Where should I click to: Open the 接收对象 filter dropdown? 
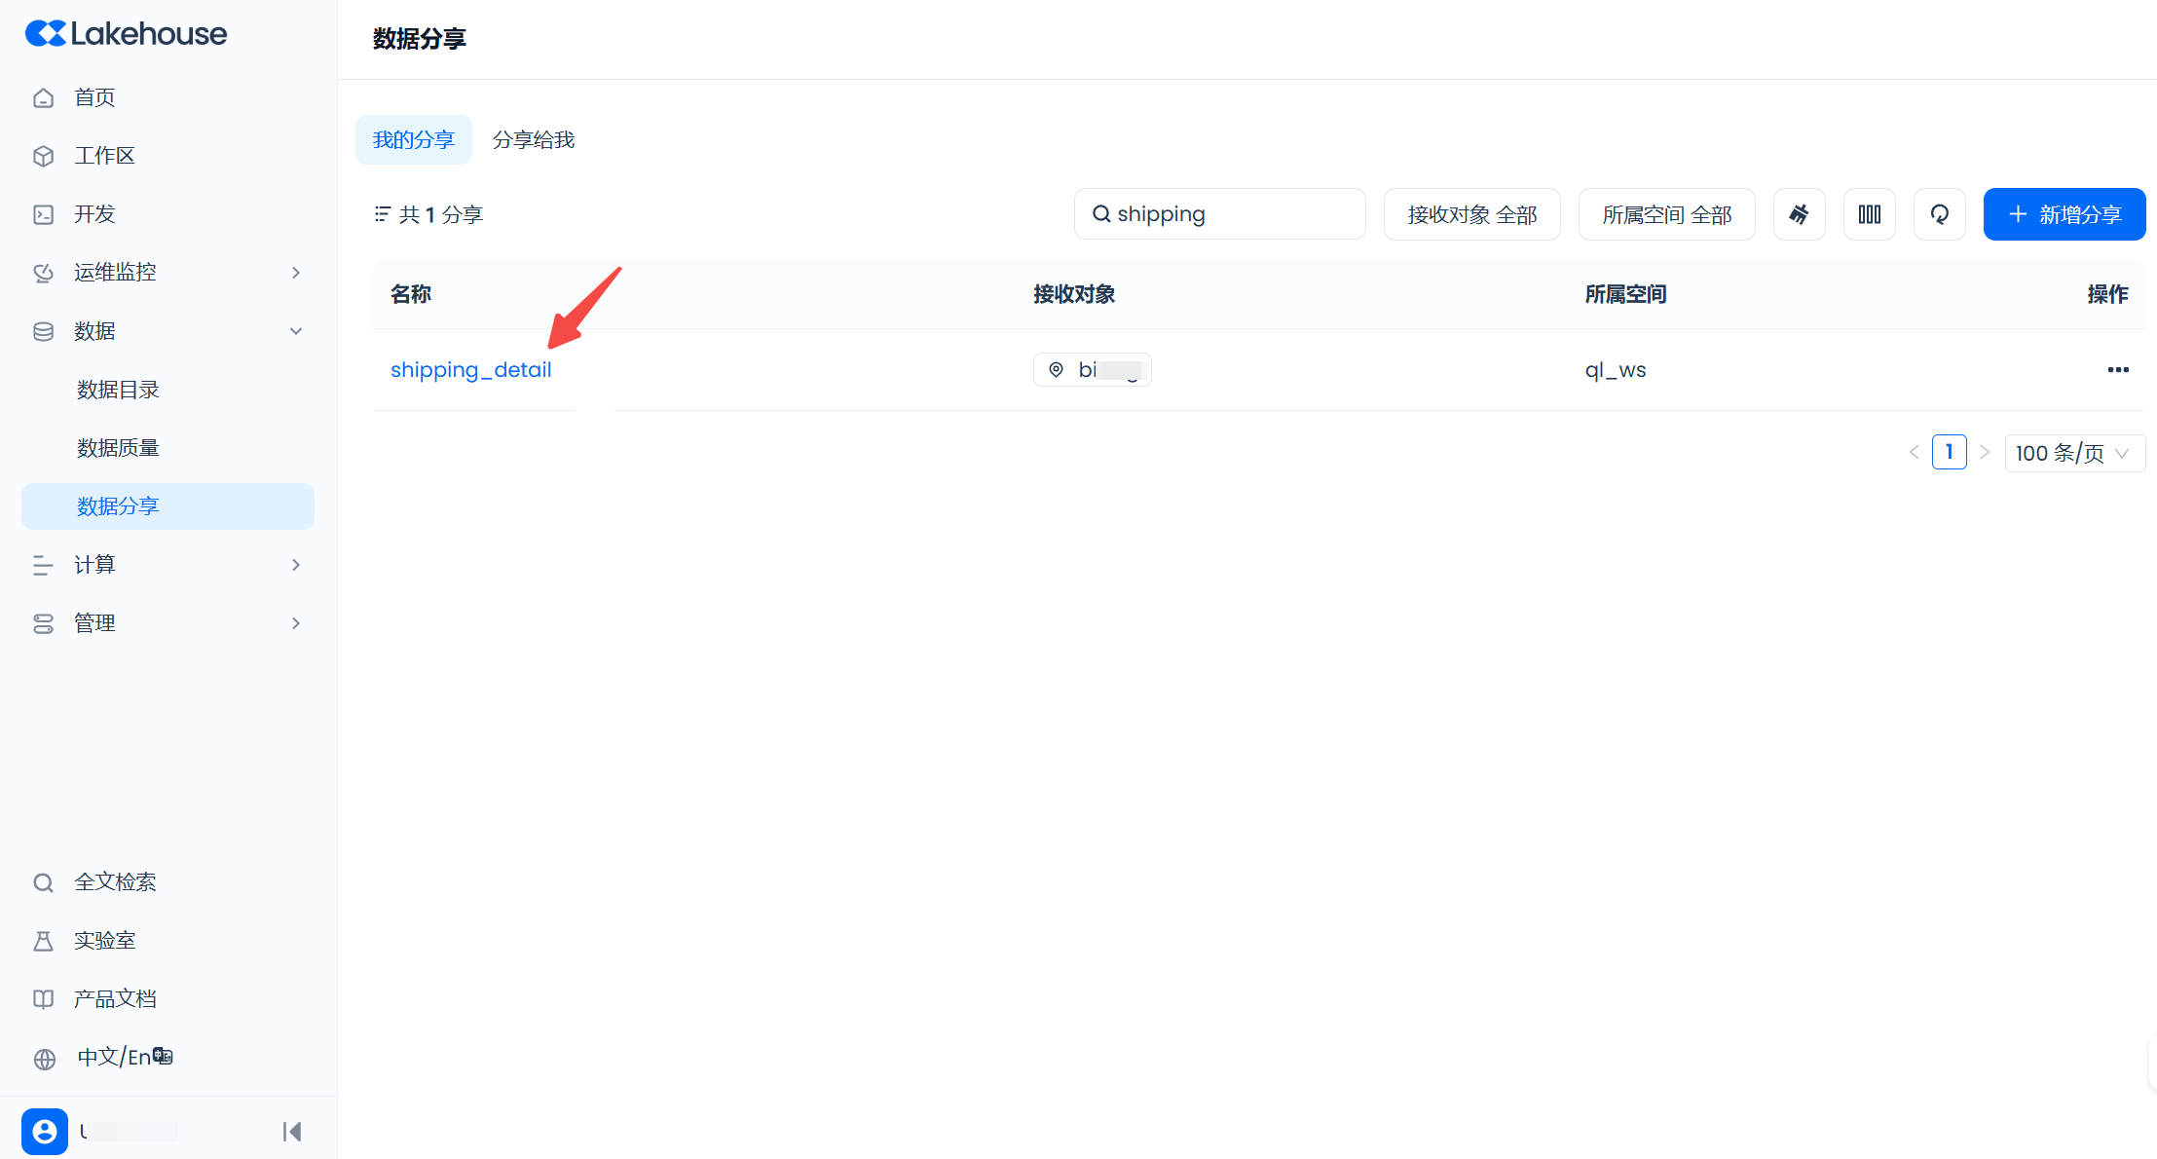click(x=1471, y=214)
